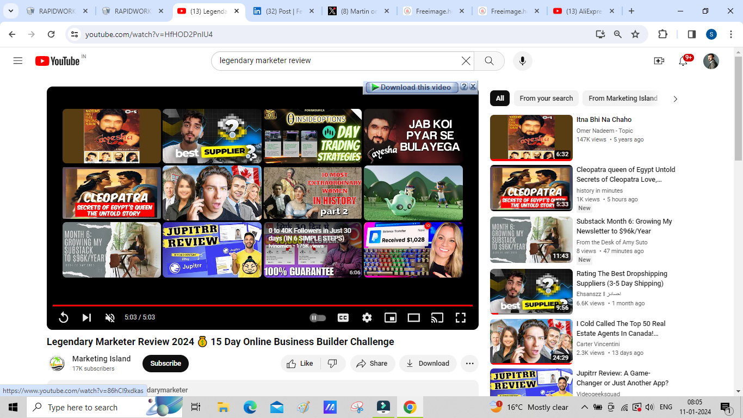
Task: Click the 'Day Trading Strategies' endscreen thumbnail
Action: tap(313, 136)
